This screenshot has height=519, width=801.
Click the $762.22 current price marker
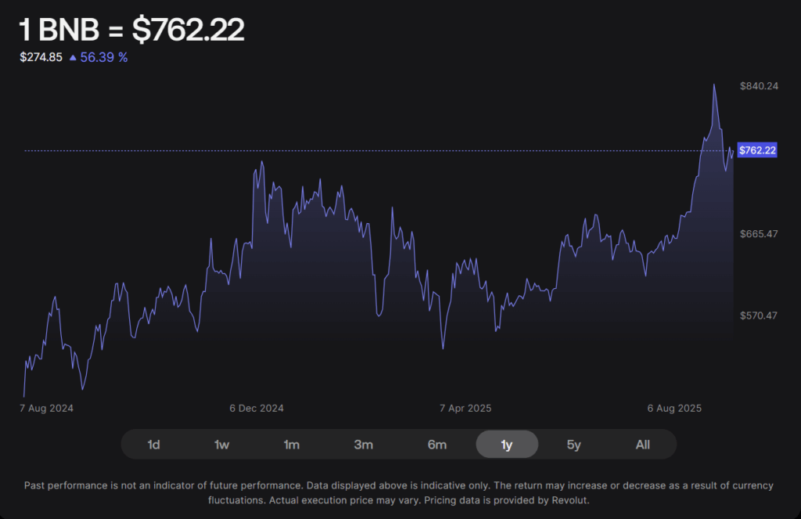click(x=757, y=150)
